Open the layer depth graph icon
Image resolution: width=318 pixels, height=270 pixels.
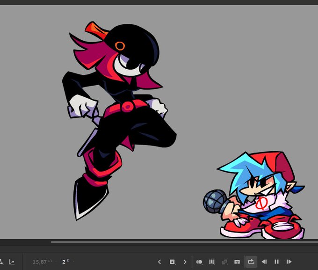click(x=12, y=262)
